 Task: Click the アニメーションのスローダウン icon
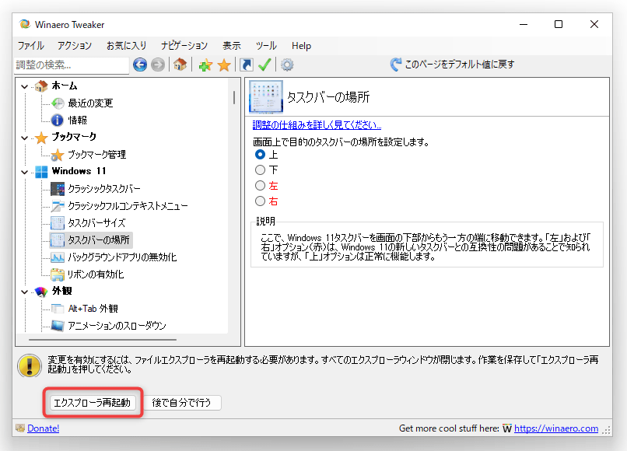coord(58,326)
